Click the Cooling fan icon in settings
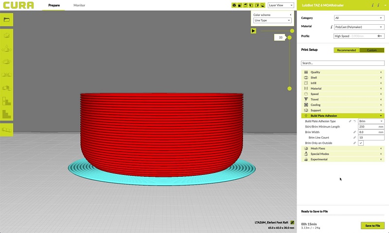This screenshot has height=233, width=389. click(306, 105)
